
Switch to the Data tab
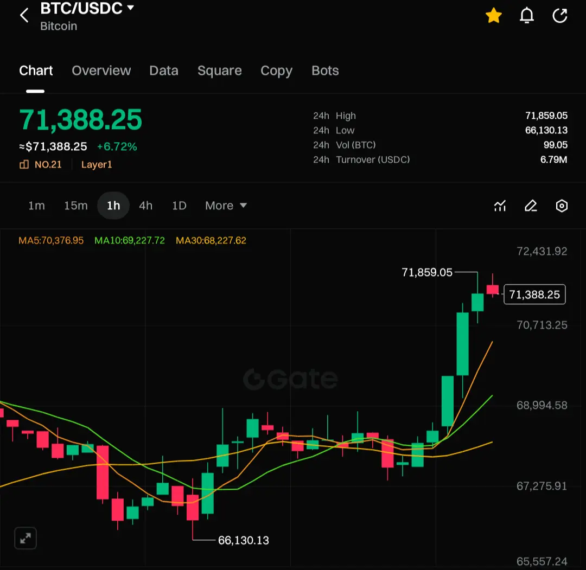click(164, 71)
